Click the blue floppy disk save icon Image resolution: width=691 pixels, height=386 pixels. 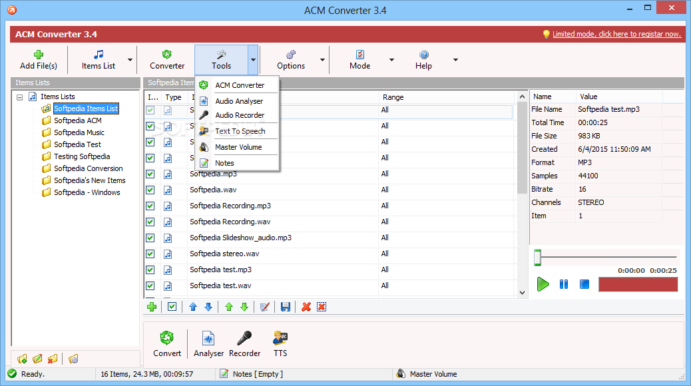(286, 307)
